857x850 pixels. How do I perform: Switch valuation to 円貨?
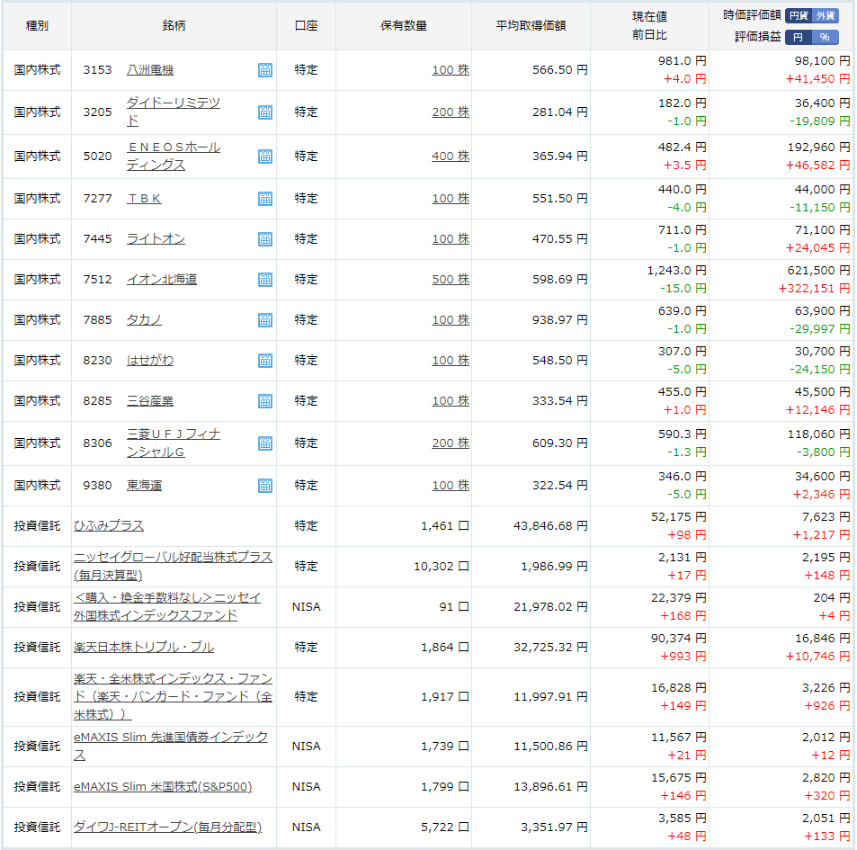(799, 15)
